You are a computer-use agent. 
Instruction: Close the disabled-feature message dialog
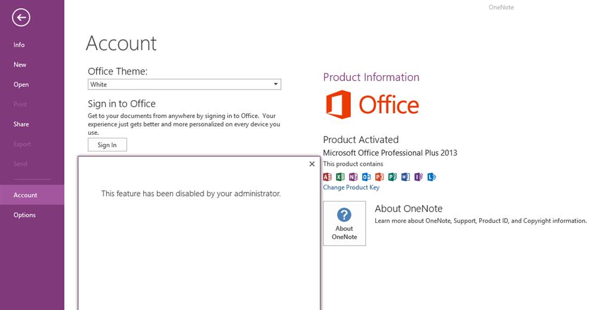point(311,164)
